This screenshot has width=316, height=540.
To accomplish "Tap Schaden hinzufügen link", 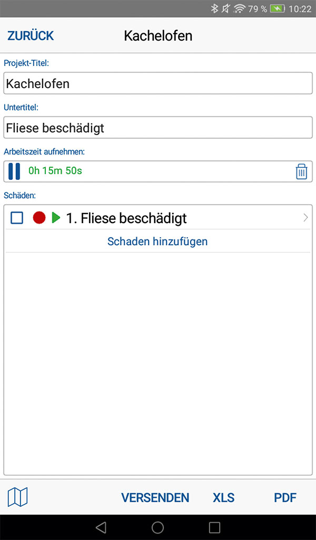I will pyautogui.click(x=157, y=242).
